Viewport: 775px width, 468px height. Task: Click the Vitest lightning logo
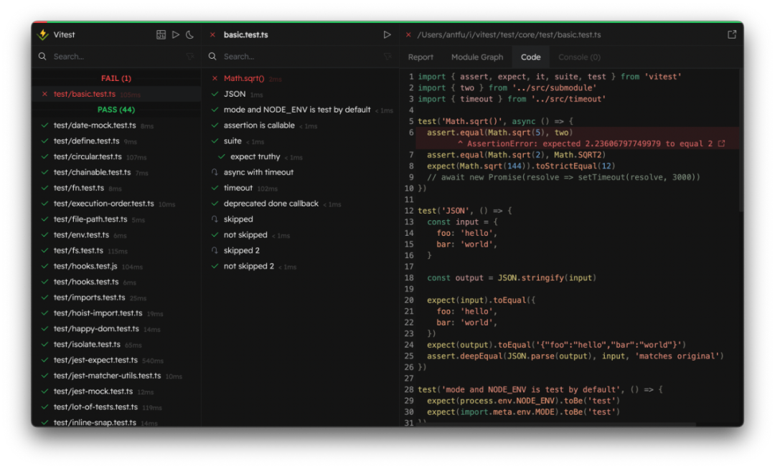tap(43, 34)
